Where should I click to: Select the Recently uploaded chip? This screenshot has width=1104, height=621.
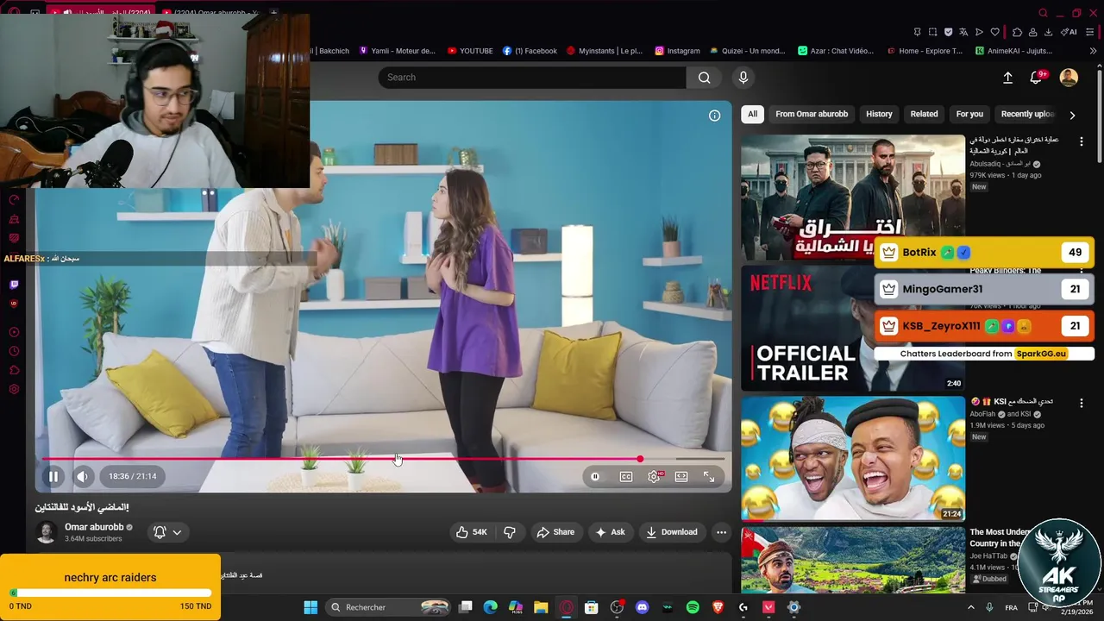coord(1027,114)
